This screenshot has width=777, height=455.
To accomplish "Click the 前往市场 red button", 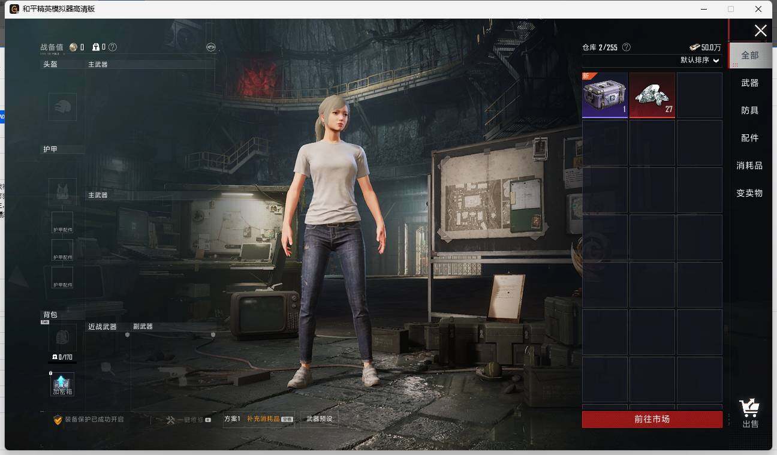I will click(x=652, y=420).
